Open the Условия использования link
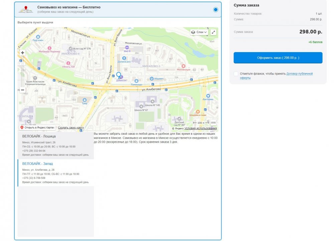The height and width of the screenshot is (241, 334). [200, 128]
